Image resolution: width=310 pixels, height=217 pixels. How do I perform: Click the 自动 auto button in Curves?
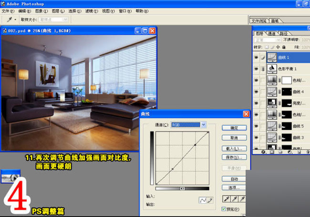click(234, 179)
